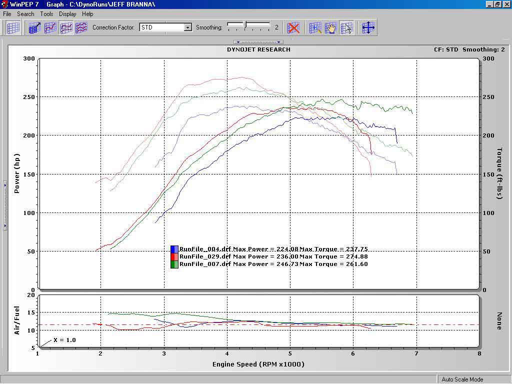Click RunFile_029.drf legend text
The height and width of the screenshot is (384, 512).
pos(205,256)
